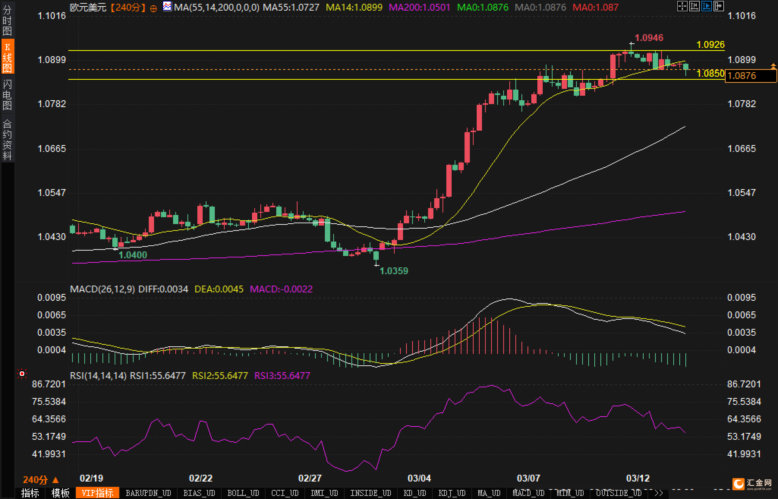
Task: Apply the INSIDE_UD indicator
Action: coord(370,493)
